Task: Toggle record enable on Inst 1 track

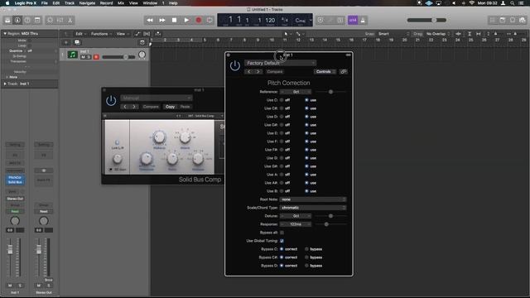Action: click(x=96, y=57)
